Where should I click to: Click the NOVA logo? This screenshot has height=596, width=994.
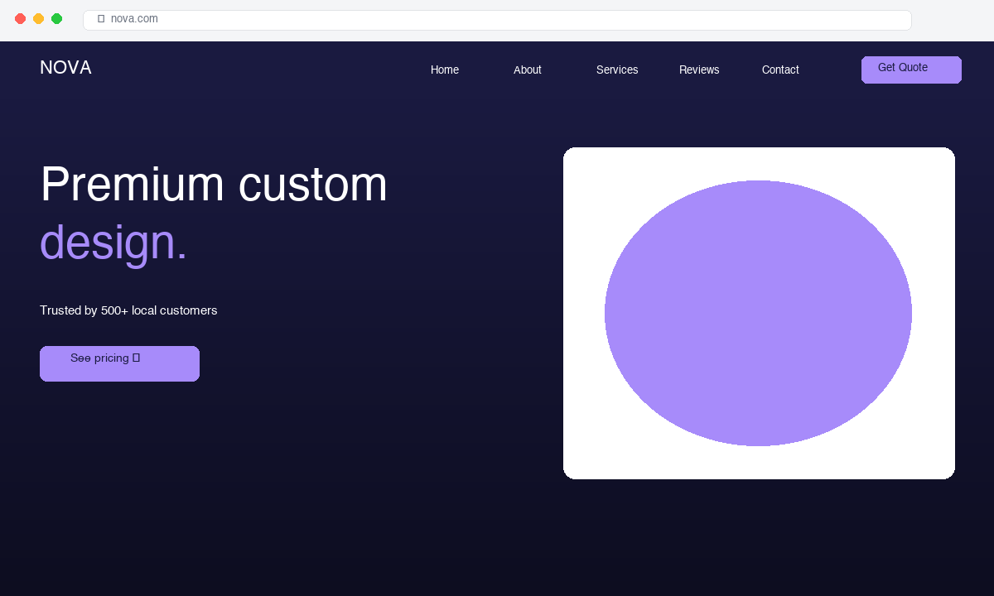coord(65,68)
